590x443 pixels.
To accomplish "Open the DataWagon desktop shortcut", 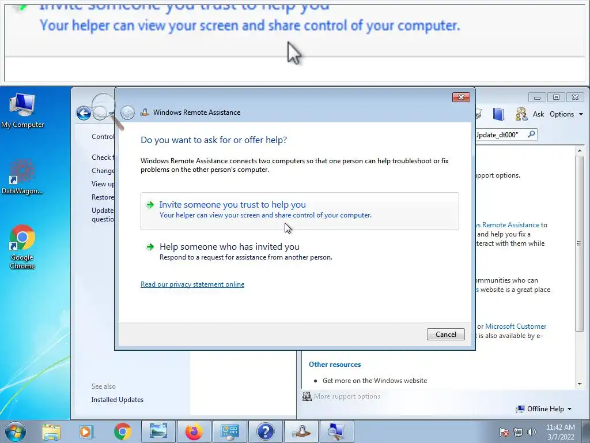I will 22,177.
